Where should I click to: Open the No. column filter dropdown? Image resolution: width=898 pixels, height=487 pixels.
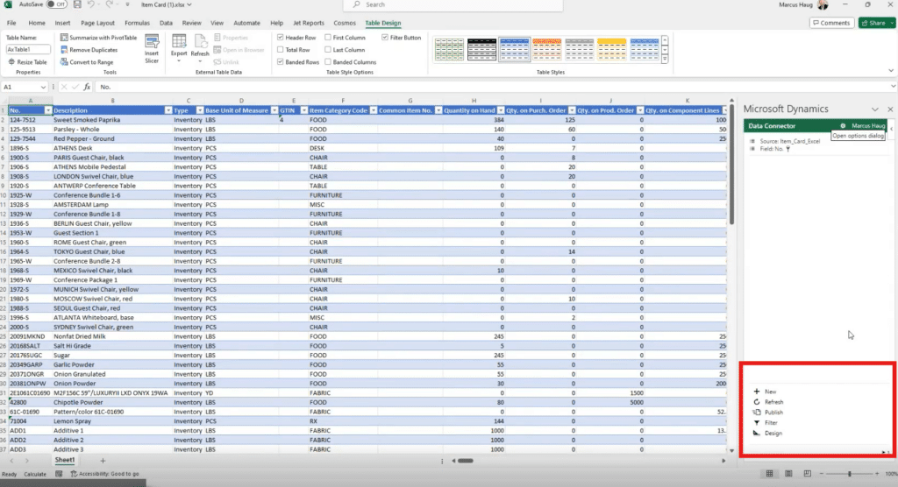pos(48,110)
